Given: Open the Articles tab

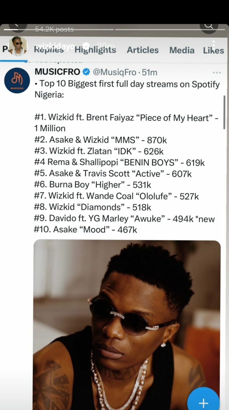Looking at the screenshot, I should [143, 50].
